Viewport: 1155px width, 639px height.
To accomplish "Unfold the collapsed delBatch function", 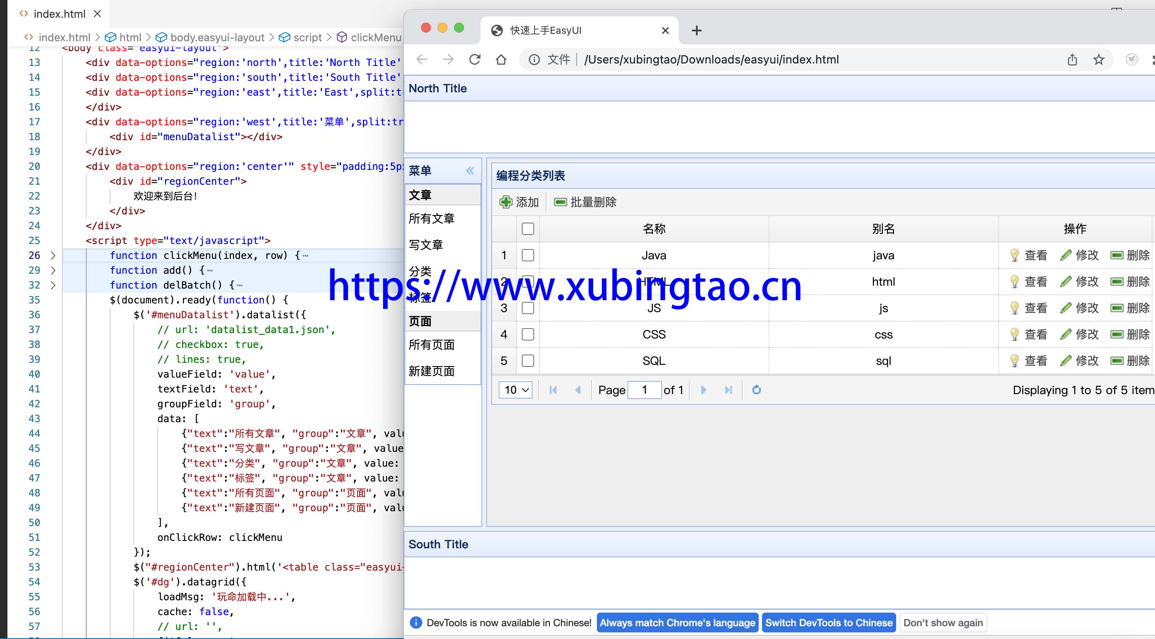I will (53, 285).
